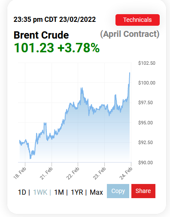
Task: Click the red Share button
Action: pyautogui.click(x=143, y=191)
